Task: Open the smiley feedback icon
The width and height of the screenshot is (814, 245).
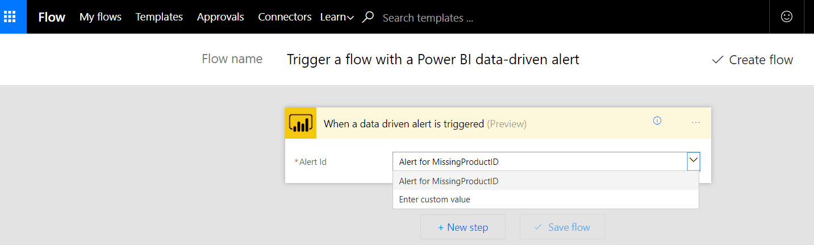Action: (787, 17)
